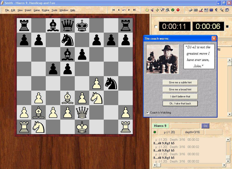Jump to the end of the game

click(x=134, y=10)
